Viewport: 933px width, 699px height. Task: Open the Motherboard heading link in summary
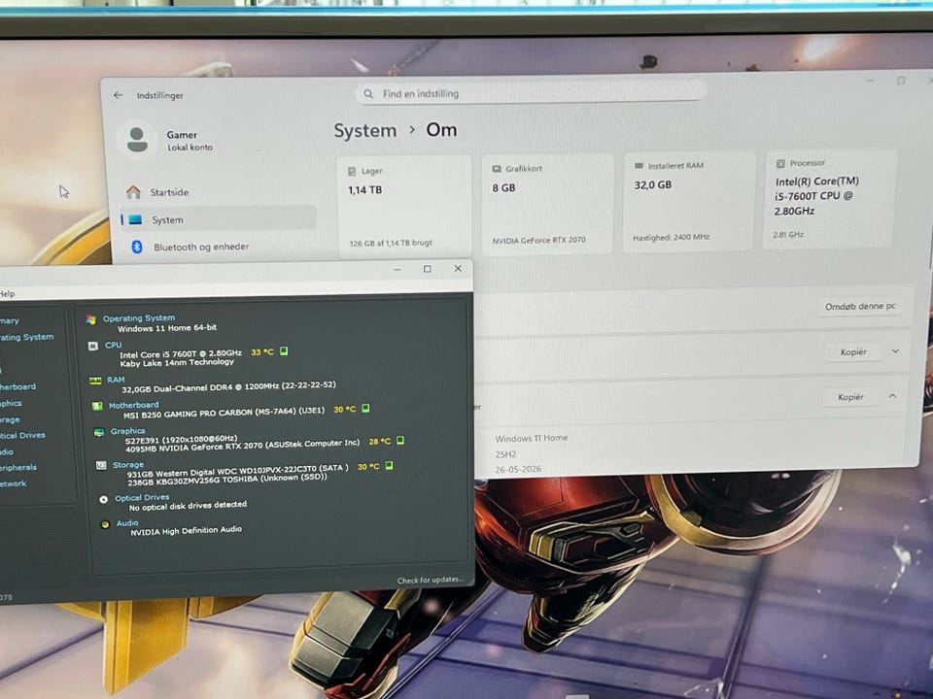click(134, 405)
